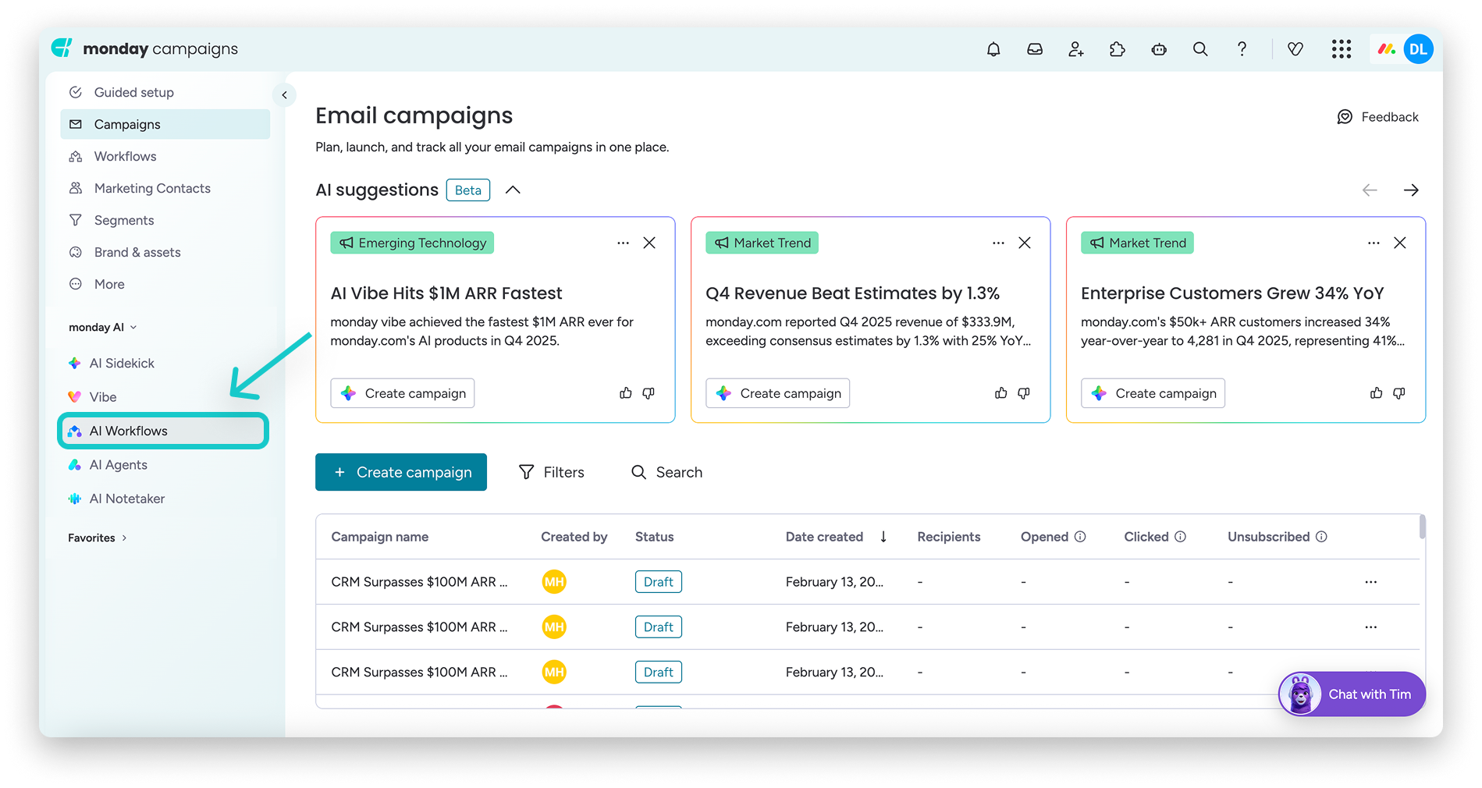
Task: Click the Recipients column header
Action: coord(949,537)
